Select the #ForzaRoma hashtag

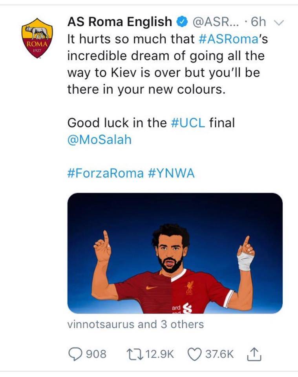tap(106, 174)
